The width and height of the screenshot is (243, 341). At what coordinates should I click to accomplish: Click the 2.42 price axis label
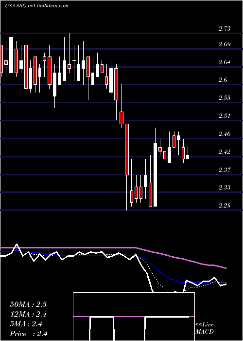pos(225,152)
